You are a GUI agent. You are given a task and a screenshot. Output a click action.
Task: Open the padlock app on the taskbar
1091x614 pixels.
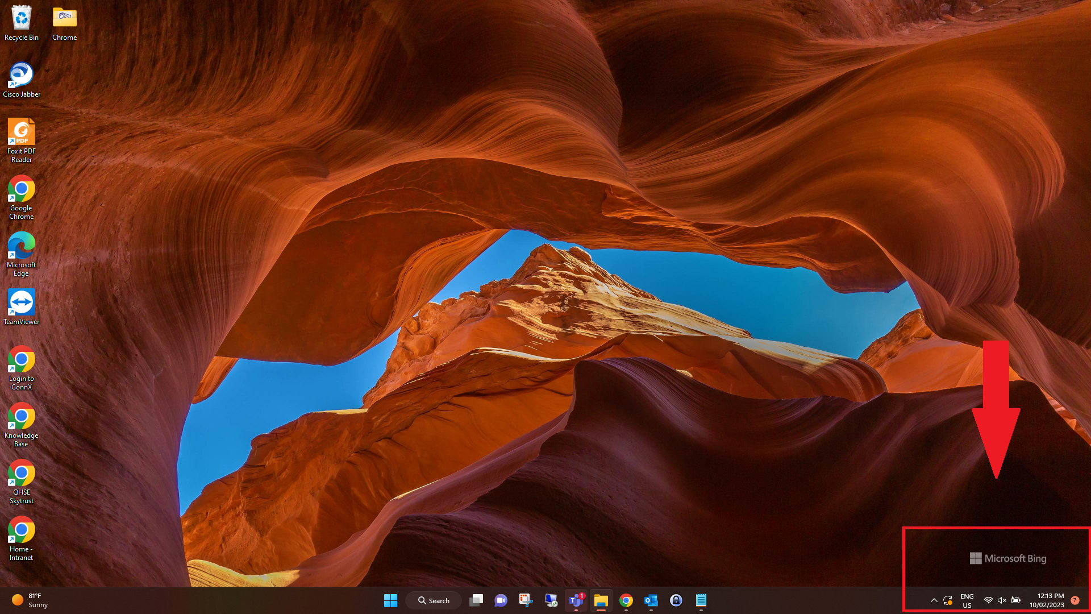point(676,600)
